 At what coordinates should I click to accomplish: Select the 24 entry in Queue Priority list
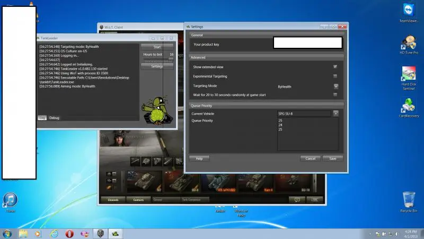pos(280,125)
